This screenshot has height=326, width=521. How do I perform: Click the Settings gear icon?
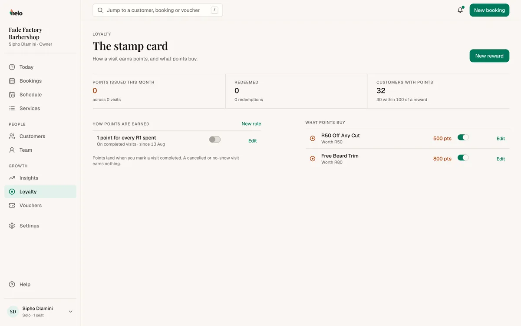[x=12, y=226]
